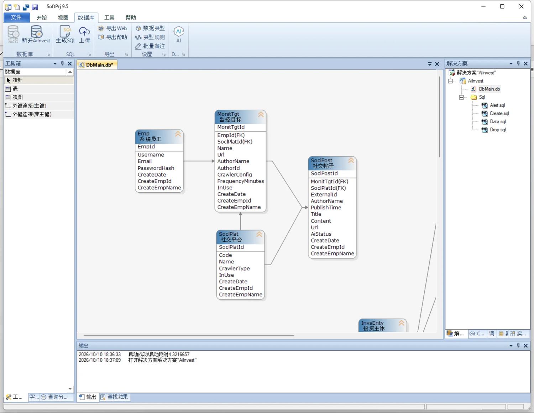The image size is (534, 413).
Task: Open 类型规则 in the ribbon
Action: coord(150,37)
